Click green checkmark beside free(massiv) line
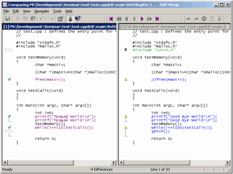This screenshot has width=233, height=174. (9, 79)
